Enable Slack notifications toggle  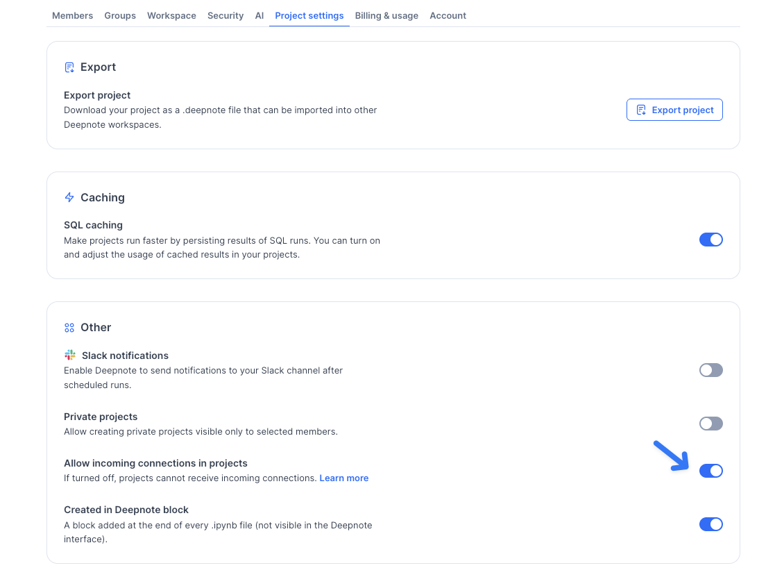(710, 370)
